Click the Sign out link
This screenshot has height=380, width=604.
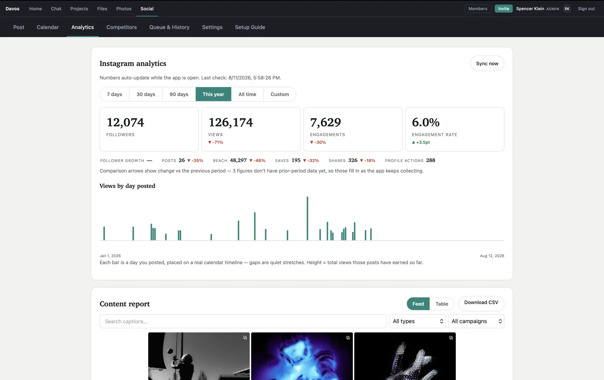586,9
